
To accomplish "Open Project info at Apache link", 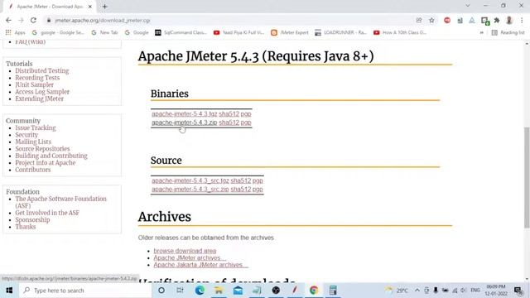I will (46, 163).
